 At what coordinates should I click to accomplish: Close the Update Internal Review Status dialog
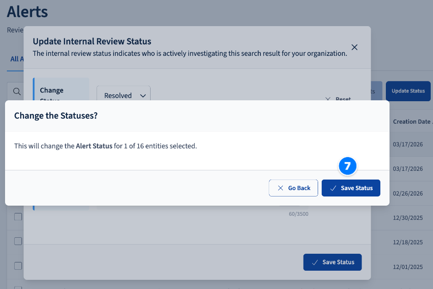pos(354,47)
